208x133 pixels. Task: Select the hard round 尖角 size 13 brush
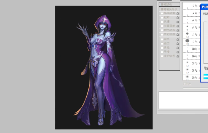pyautogui.click(x=192, y=35)
